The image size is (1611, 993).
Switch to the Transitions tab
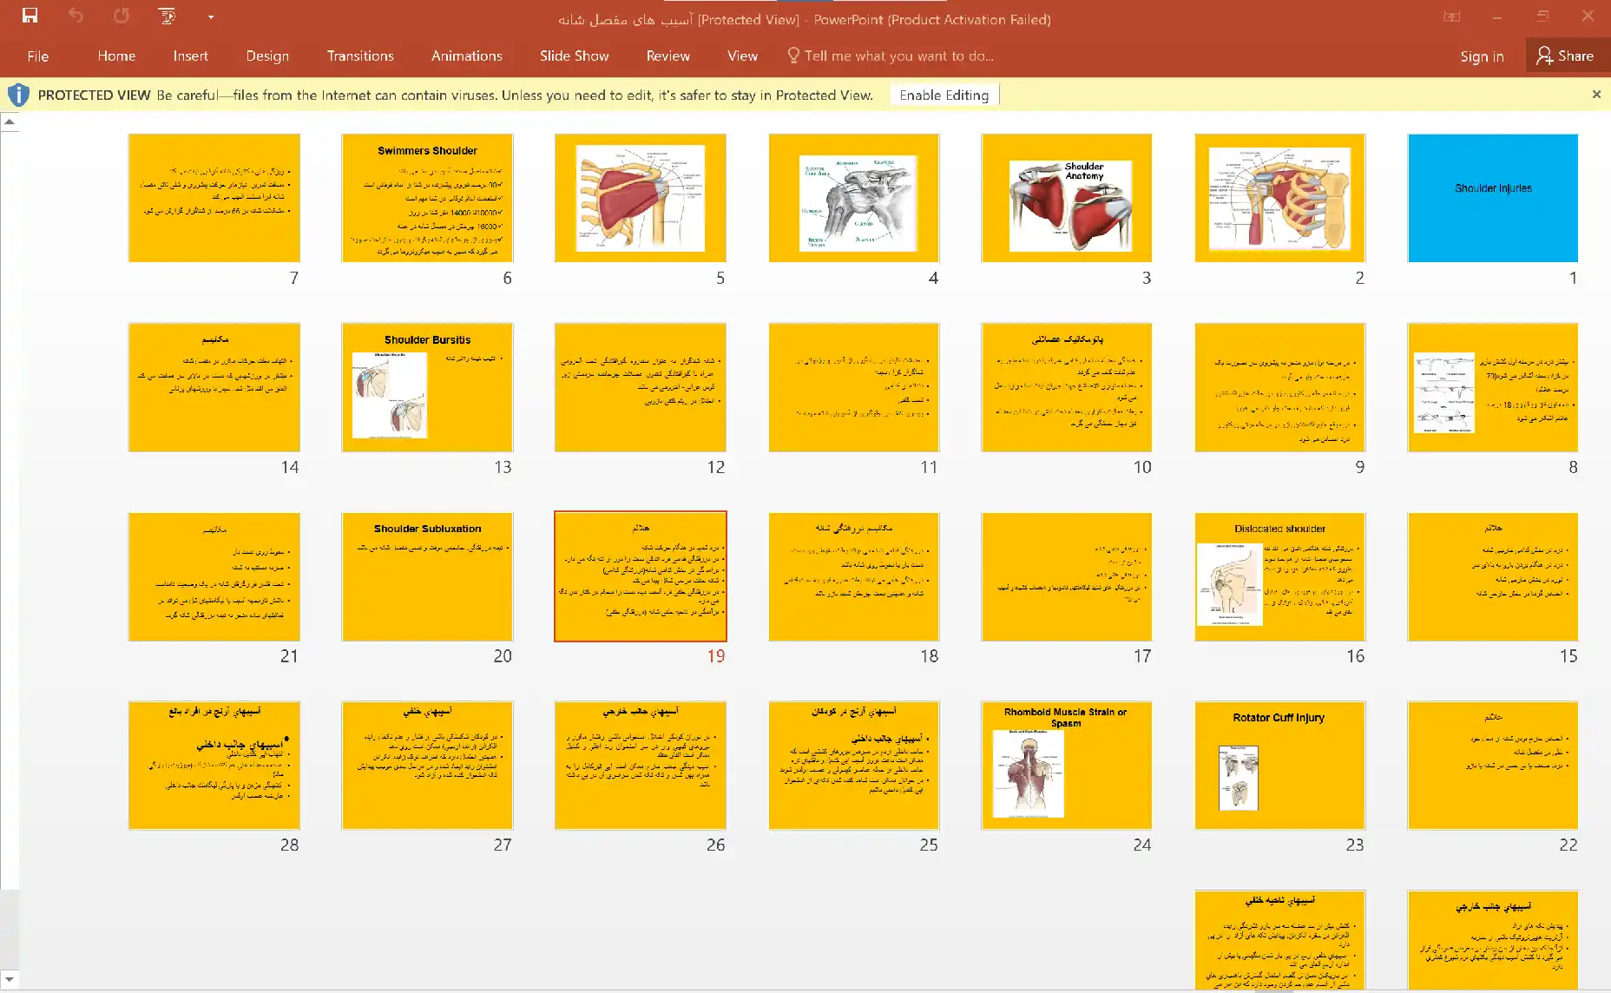359,56
